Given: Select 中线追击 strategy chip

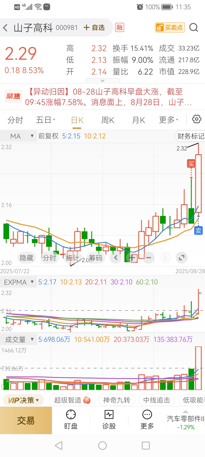Looking at the screenshot, I should (157, 400).
